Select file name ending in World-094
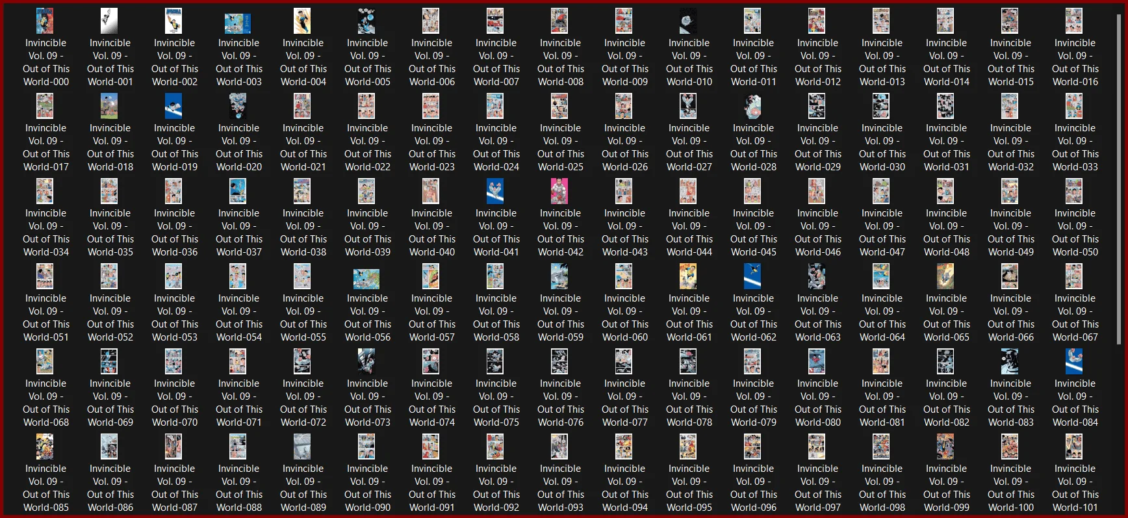 [x=625, y=488]
